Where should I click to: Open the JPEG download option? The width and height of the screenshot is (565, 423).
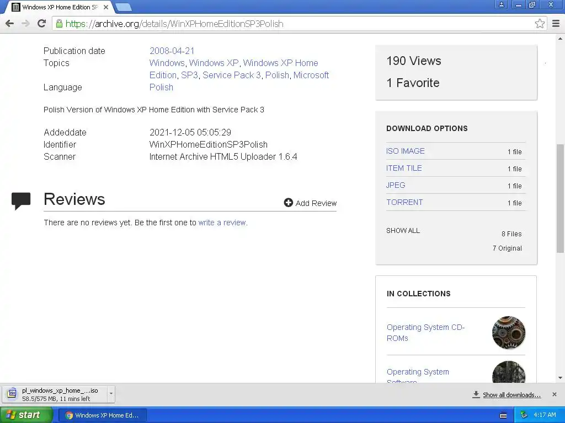click(396, 185)
